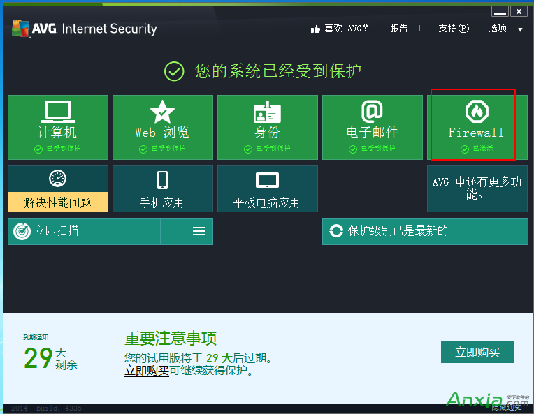Click 解决性能问题 button
The image size is (534, 414).
click(x=58, y=202)
